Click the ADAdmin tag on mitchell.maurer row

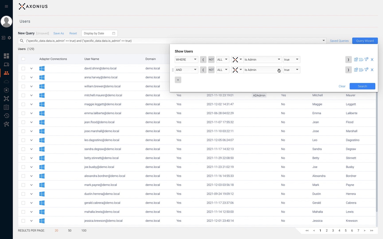[259, 95]
